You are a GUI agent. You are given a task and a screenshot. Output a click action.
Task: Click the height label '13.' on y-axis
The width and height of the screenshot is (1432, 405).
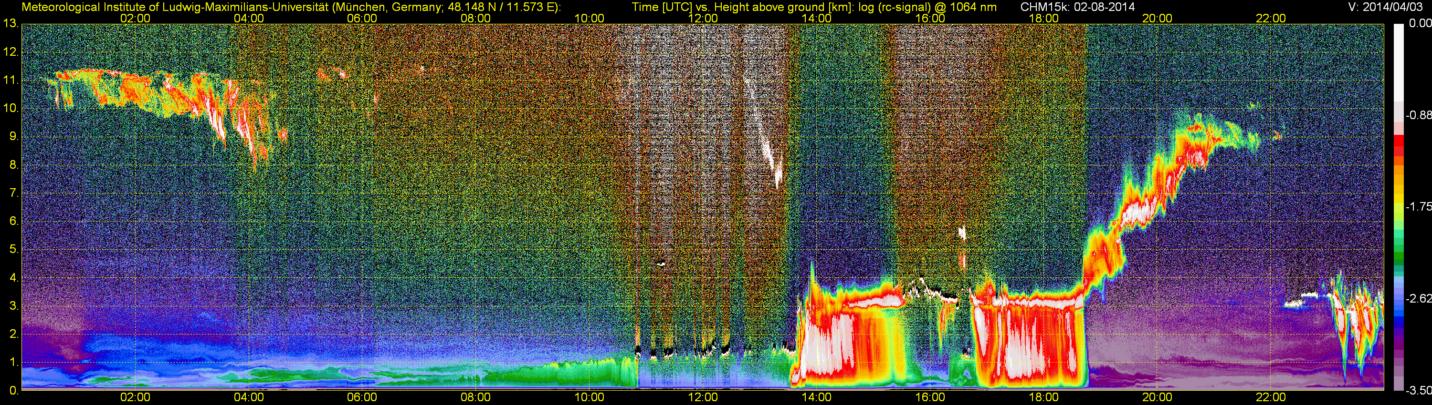pos(11,24)
